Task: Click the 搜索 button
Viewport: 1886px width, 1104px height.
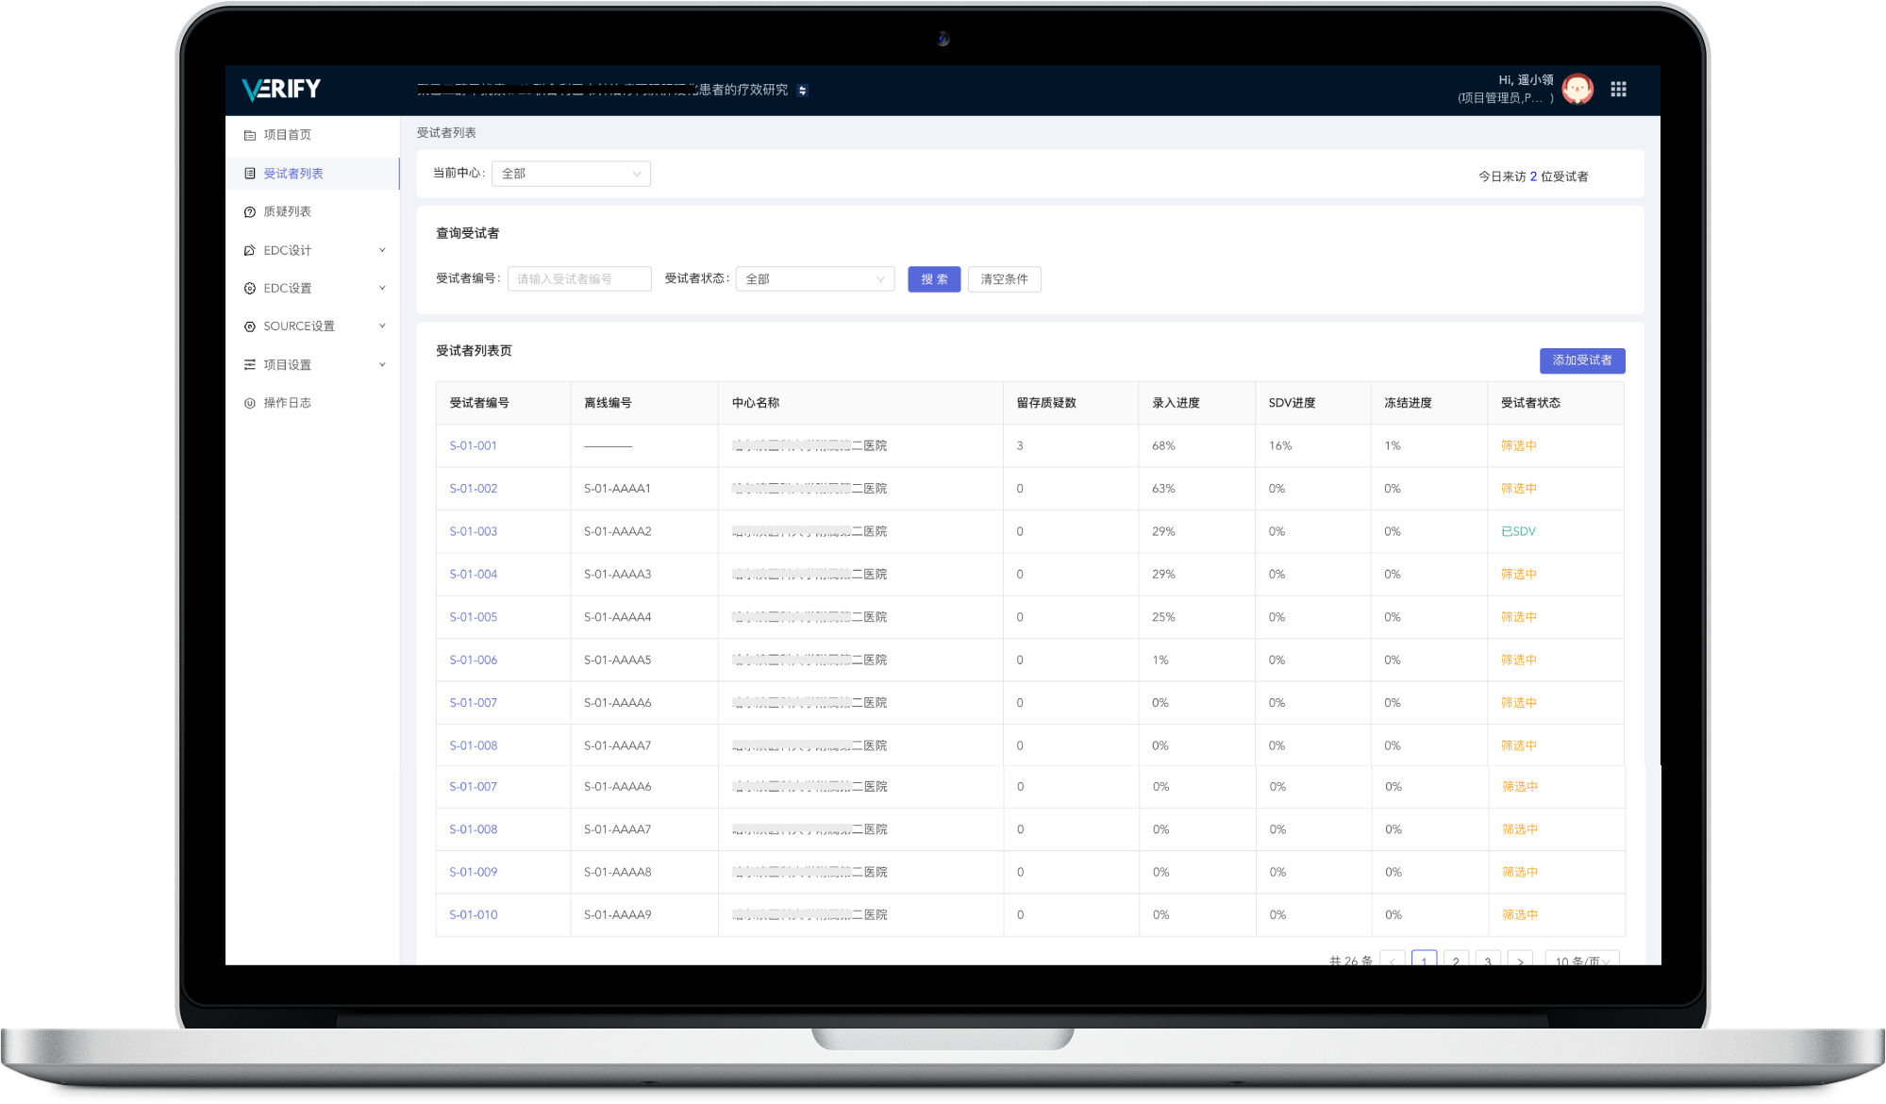Action: click(934, 279)
